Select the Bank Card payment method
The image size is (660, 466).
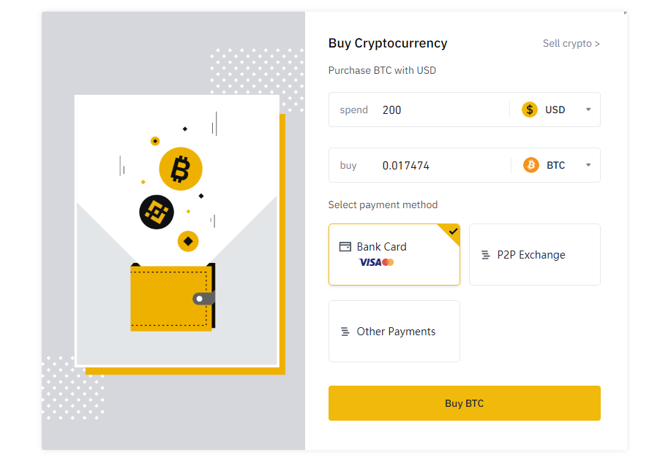(394, 254)
